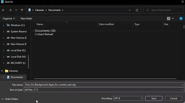Expand the Local Disk (G:) node

(4, 51)
